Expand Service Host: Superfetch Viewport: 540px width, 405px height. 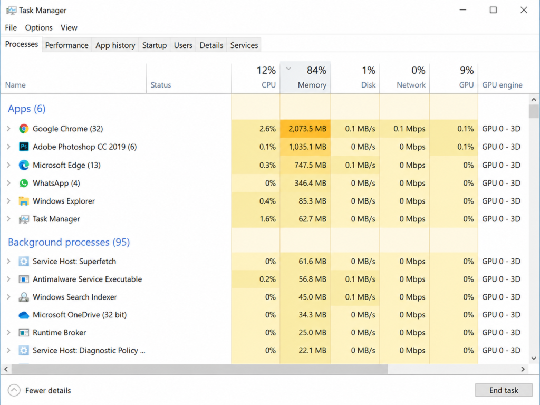(8, 262)
